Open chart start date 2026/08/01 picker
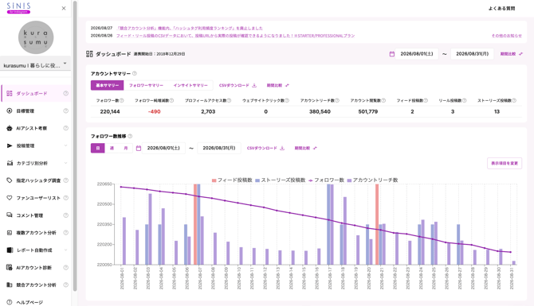This screenshot has height=306, width=534. tap(163, 148)
